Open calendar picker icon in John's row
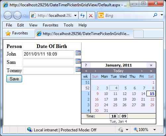 tap(78, 53)
